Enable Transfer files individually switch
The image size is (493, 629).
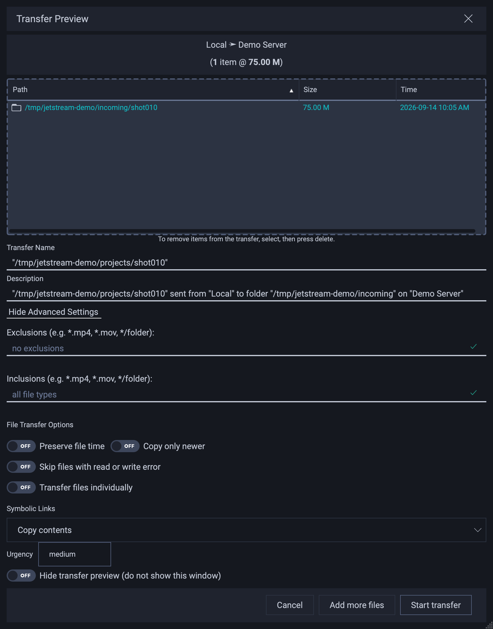coord(21,487)
